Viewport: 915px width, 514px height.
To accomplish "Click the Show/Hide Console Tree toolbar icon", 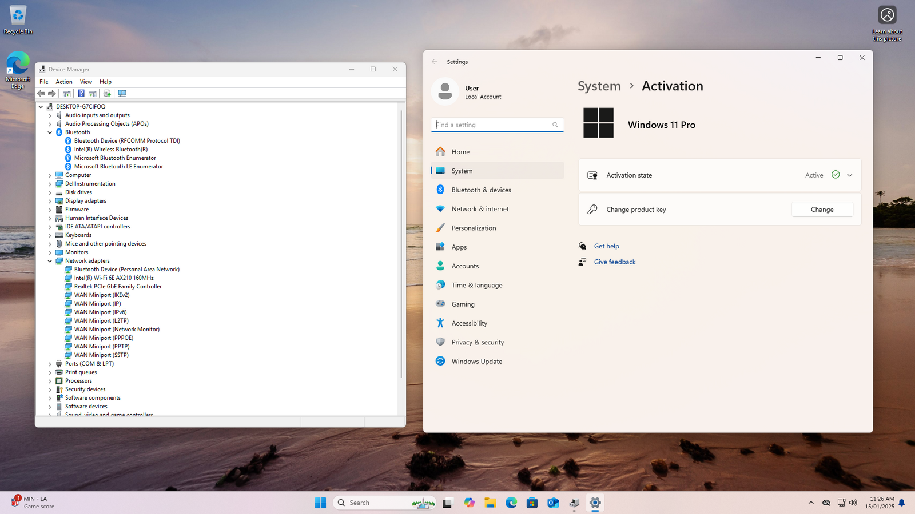I will (x=66, y=94).
